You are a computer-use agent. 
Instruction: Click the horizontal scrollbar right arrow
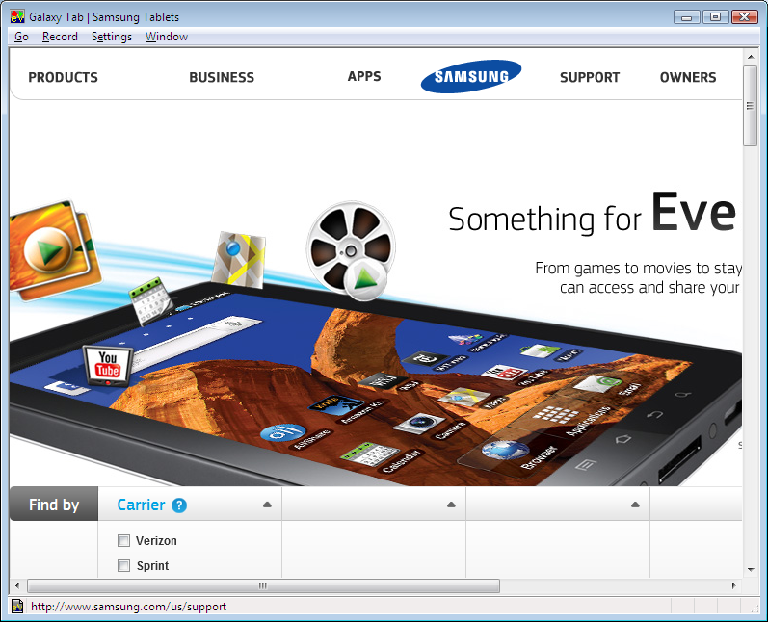[x=733, y=585]
